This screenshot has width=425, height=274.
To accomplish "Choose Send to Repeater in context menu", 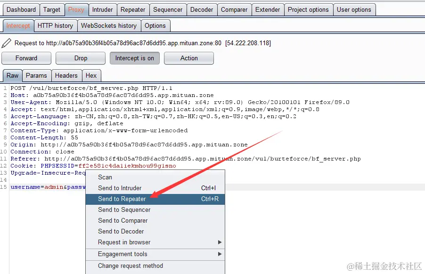I will (155, 199).
